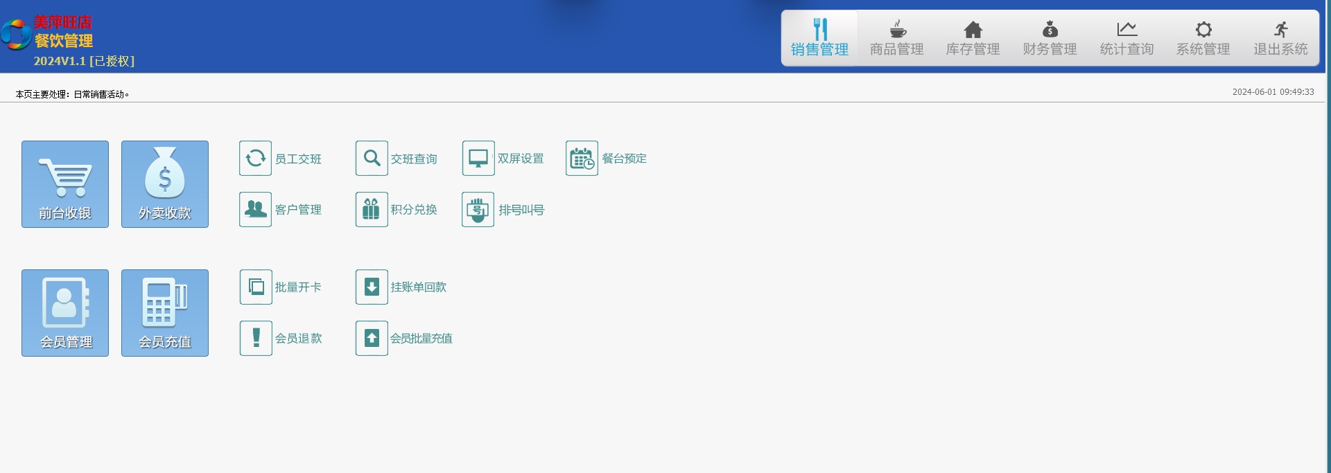Click the 批量开卡 batch card icon
This screenshot has height=473, width=1331.
click(256, 287)
